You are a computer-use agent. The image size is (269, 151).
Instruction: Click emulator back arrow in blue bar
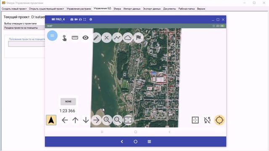coord(122,142)
